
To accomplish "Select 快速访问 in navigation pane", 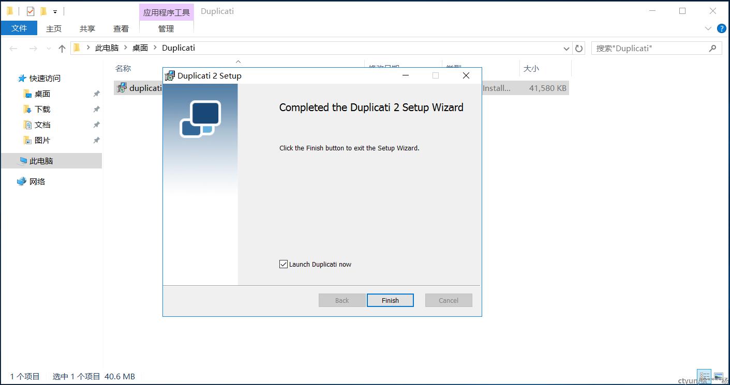I will coord(45,78).
